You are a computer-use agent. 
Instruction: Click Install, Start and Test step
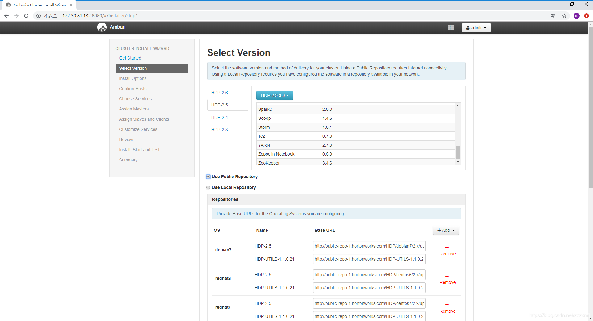[x=139, y=150]
